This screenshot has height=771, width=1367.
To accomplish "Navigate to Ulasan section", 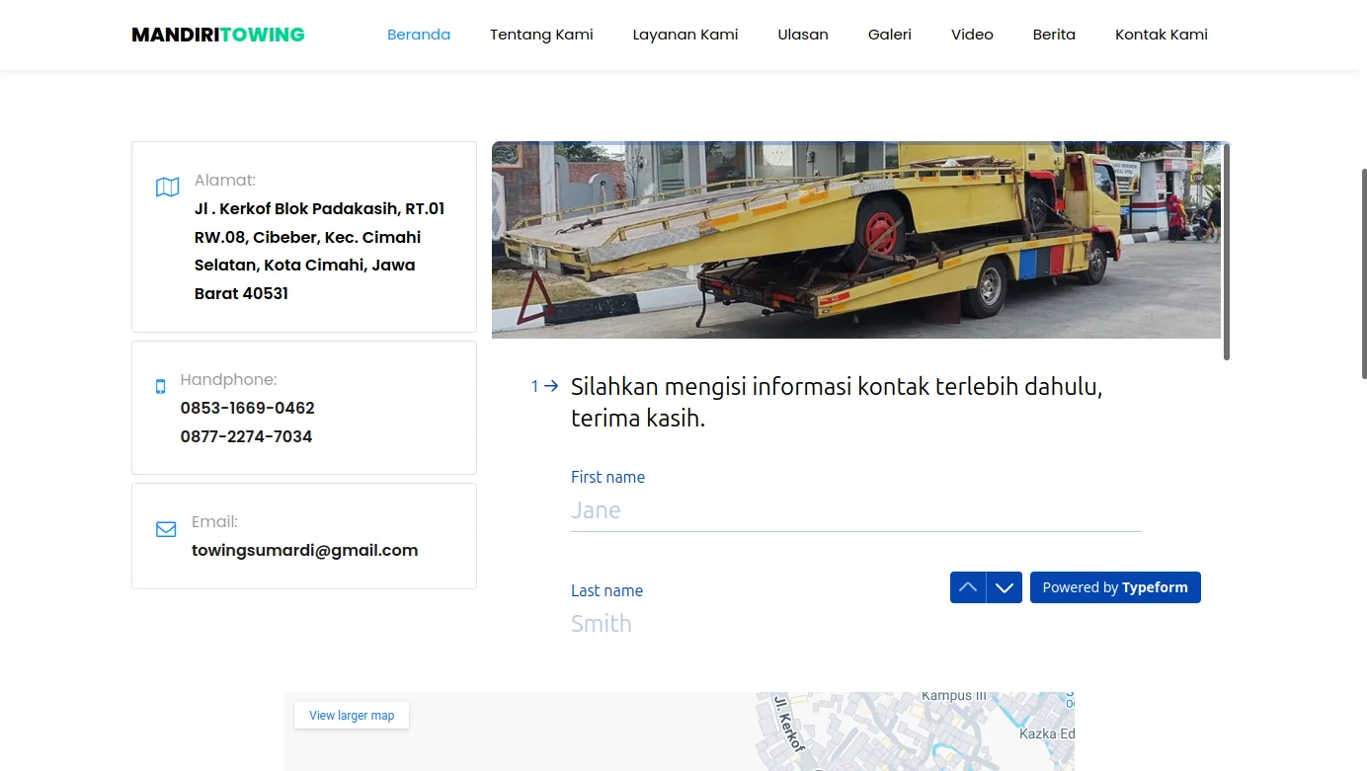I will pyautogui.click(x=803, y=35).
